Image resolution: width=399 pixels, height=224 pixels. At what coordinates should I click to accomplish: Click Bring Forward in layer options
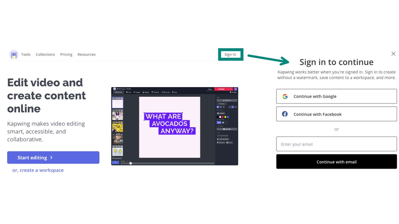[223, 136]
